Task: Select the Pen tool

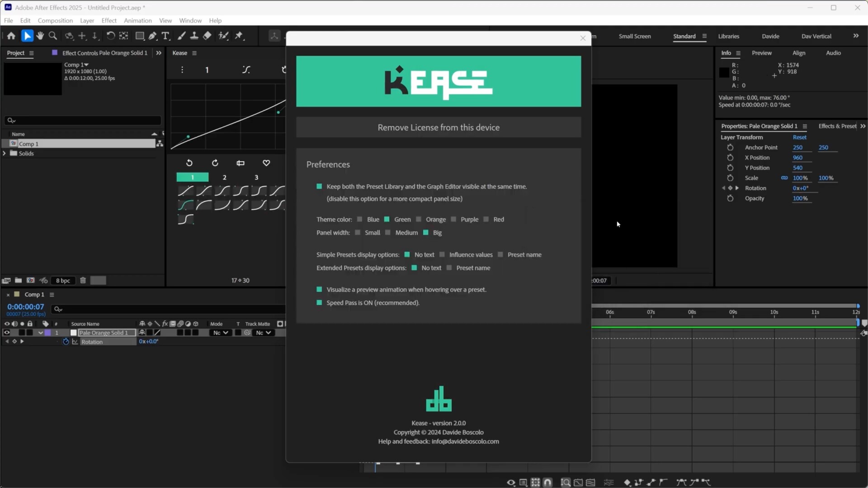Action: (153, 36)
